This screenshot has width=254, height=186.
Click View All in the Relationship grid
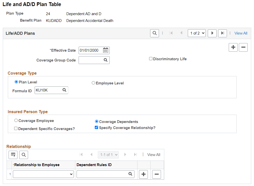[153, 154]
